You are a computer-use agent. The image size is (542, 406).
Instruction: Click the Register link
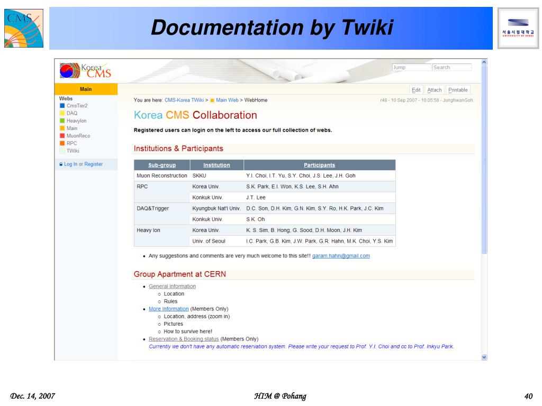point(93,164)
